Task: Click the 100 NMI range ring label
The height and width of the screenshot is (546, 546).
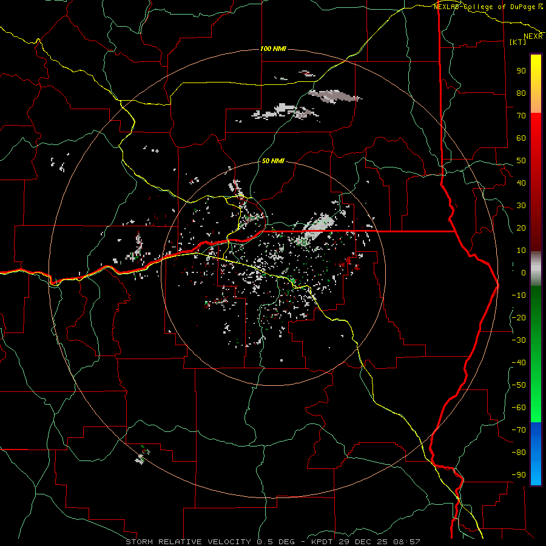Action: point(274,49)
